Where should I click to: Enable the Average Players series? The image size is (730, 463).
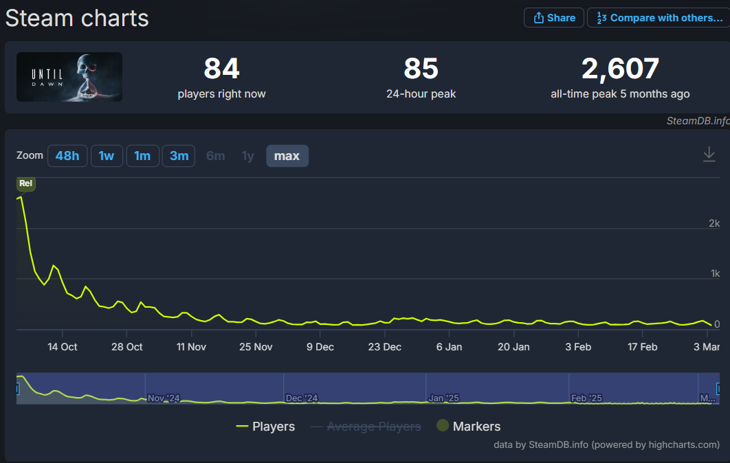click(x=366, y=426)
